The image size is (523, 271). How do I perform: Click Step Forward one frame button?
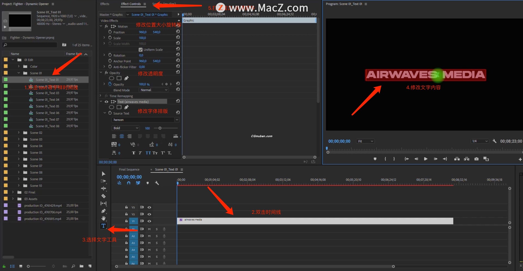(436, 159)
